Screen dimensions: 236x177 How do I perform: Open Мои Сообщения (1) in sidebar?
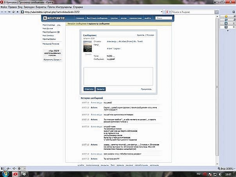coord(51,32)
